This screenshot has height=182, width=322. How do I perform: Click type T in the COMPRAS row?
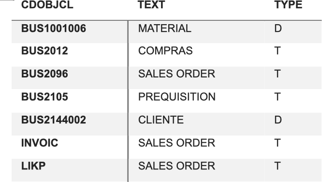(x=278, y=51)
